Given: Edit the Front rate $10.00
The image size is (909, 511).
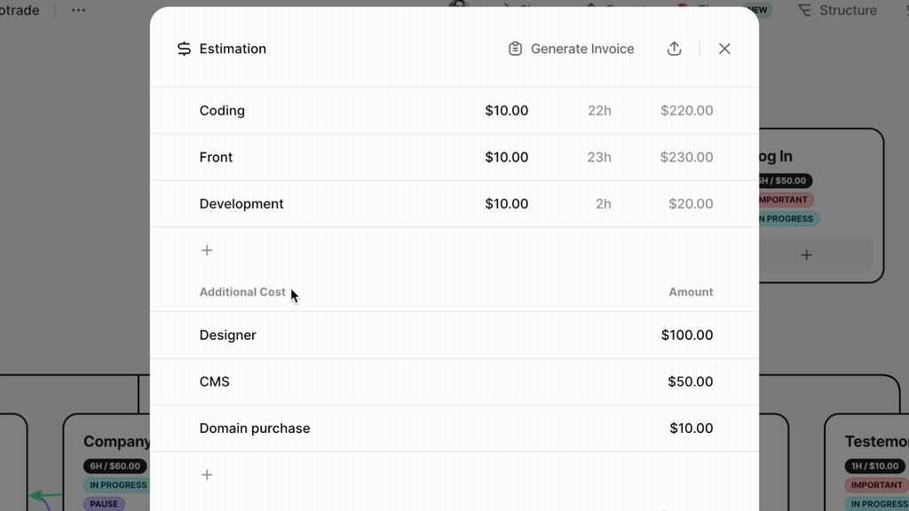Looking at the screenshot, I should [x=507, y=157].
